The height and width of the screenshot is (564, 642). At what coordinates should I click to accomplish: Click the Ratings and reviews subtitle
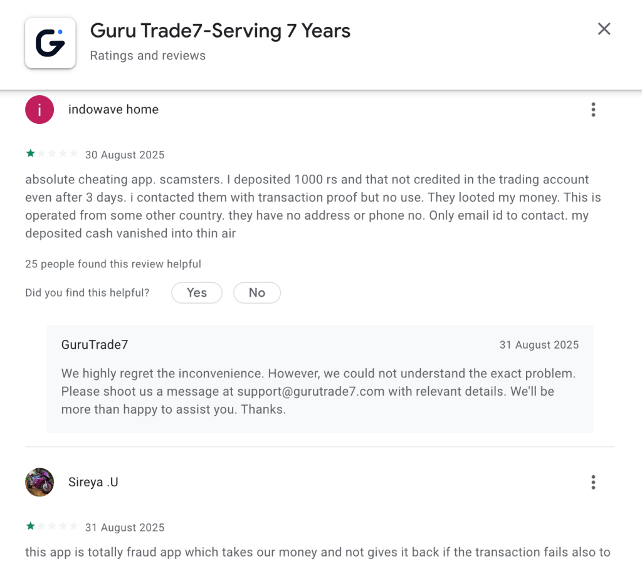pos(148,56)
